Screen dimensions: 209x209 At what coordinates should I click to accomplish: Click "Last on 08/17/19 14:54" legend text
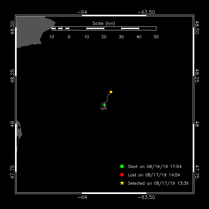(154, 175)
